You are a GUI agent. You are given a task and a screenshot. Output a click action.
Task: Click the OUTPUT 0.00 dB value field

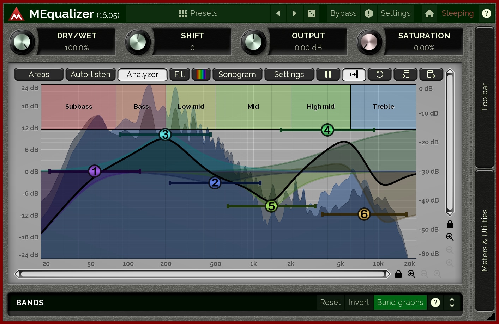click(308, 48)
